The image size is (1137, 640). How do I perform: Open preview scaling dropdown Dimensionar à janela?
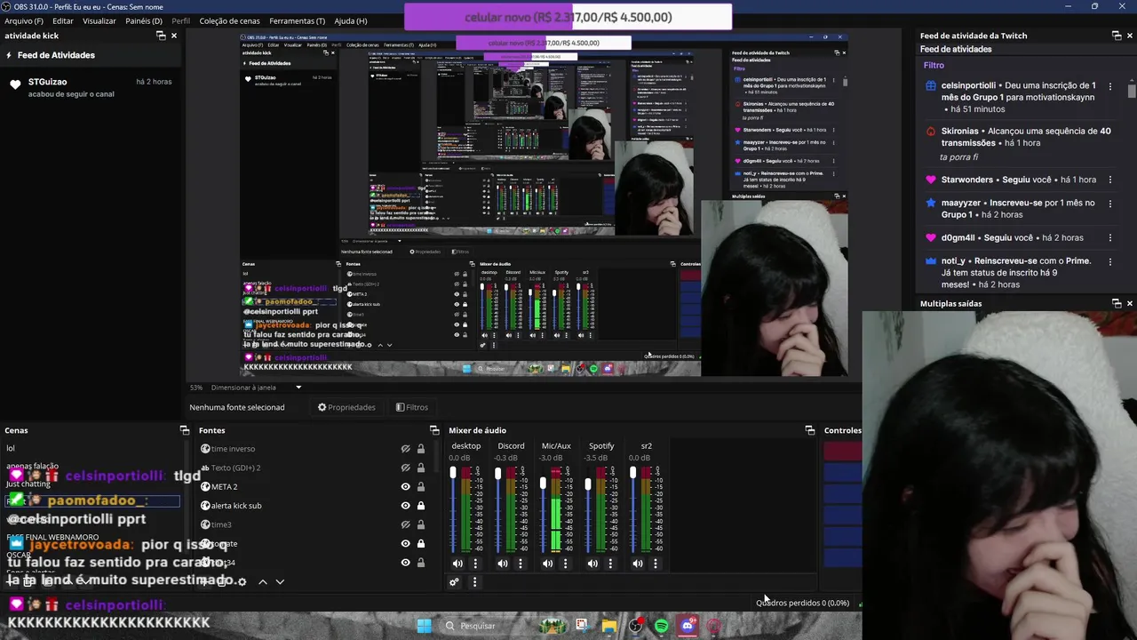tap(256, 388)
